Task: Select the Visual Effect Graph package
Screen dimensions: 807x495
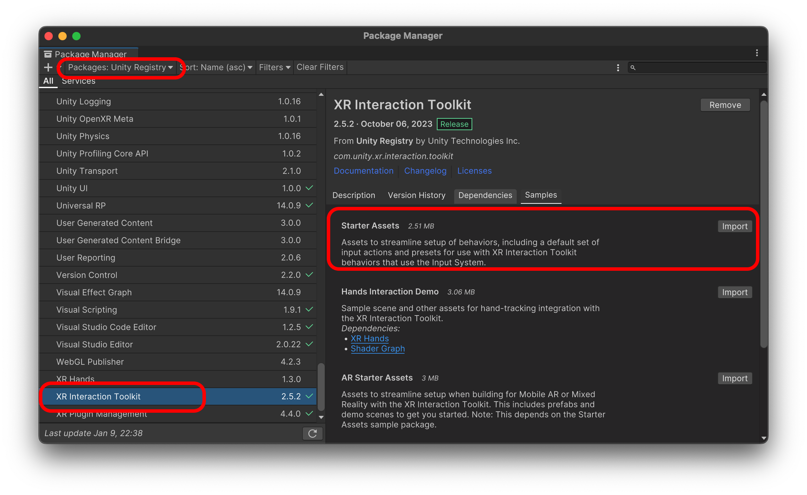Action: coord(178,292)
